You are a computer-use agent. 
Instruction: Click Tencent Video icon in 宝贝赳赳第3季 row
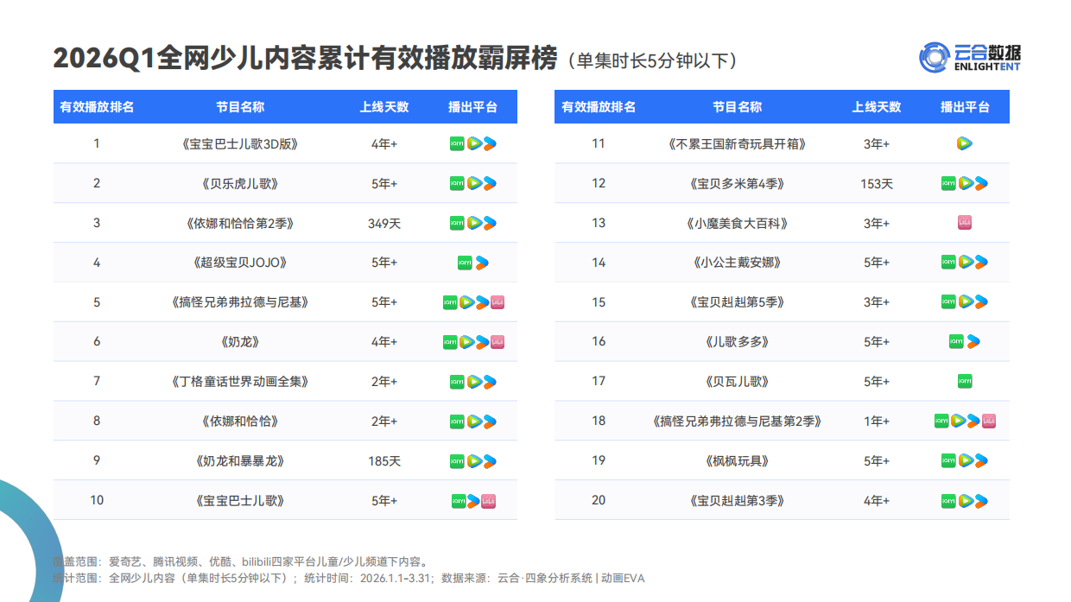(966, 501)
